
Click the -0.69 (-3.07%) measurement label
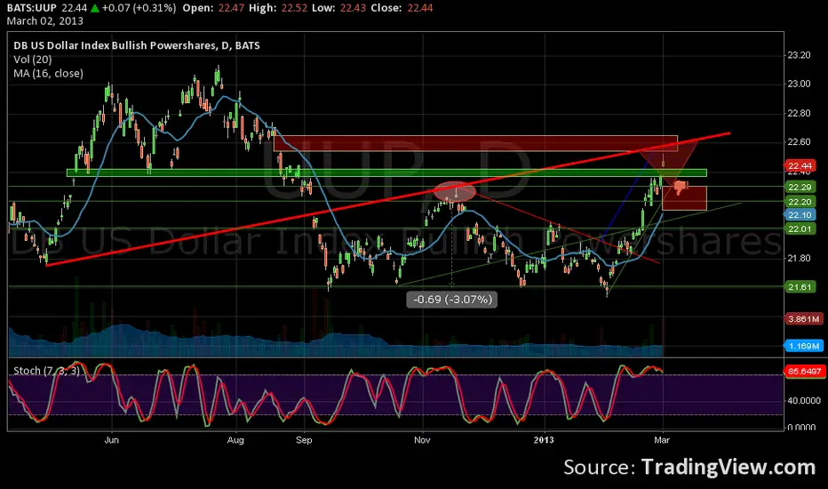click(452, 300)
